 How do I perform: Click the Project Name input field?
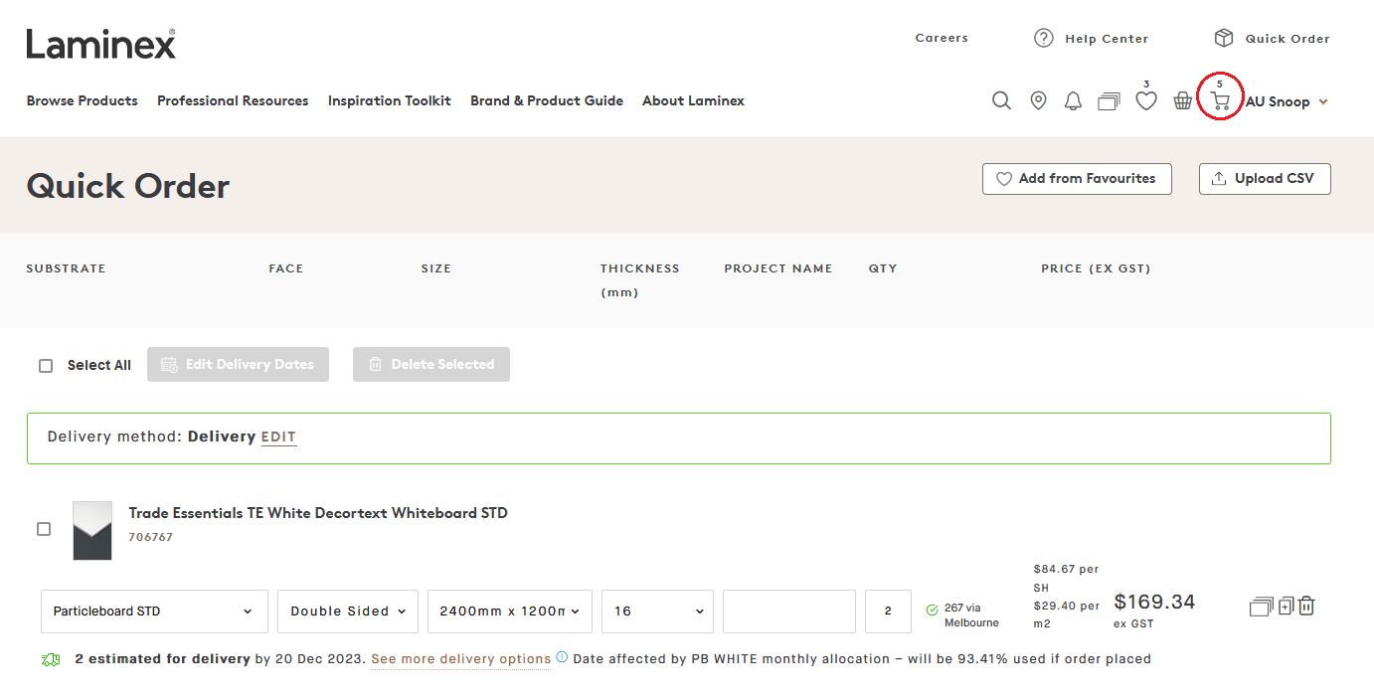(x=789, y=612)
